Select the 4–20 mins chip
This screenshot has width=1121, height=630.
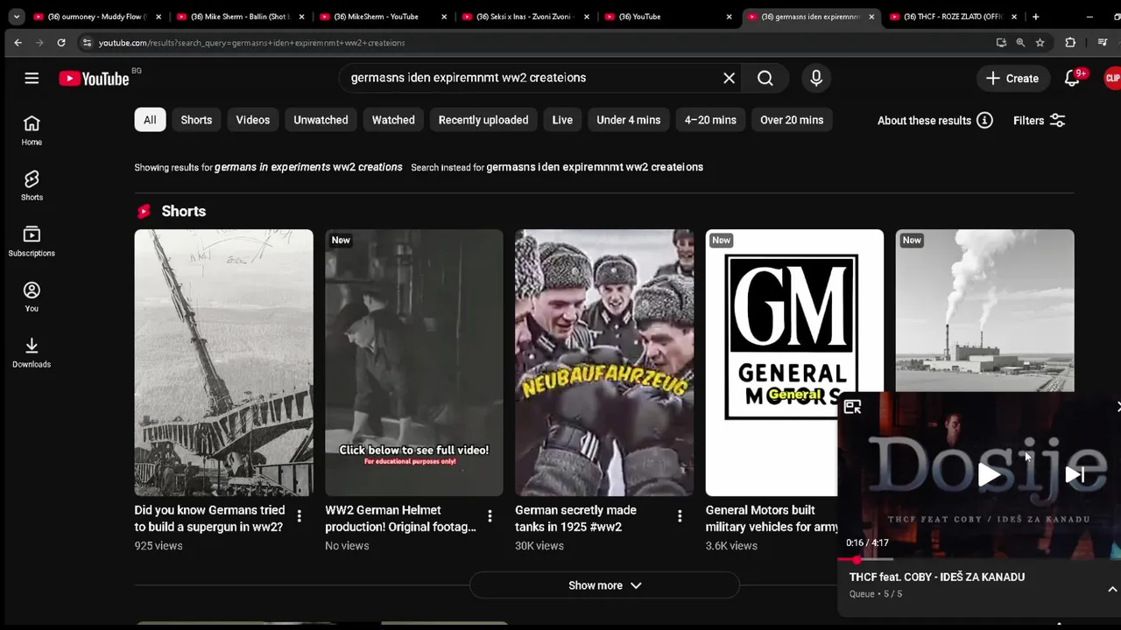710,120
